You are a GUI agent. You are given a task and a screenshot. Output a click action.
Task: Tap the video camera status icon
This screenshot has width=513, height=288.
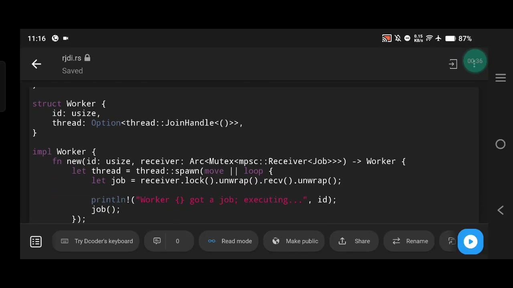point(66,38)
